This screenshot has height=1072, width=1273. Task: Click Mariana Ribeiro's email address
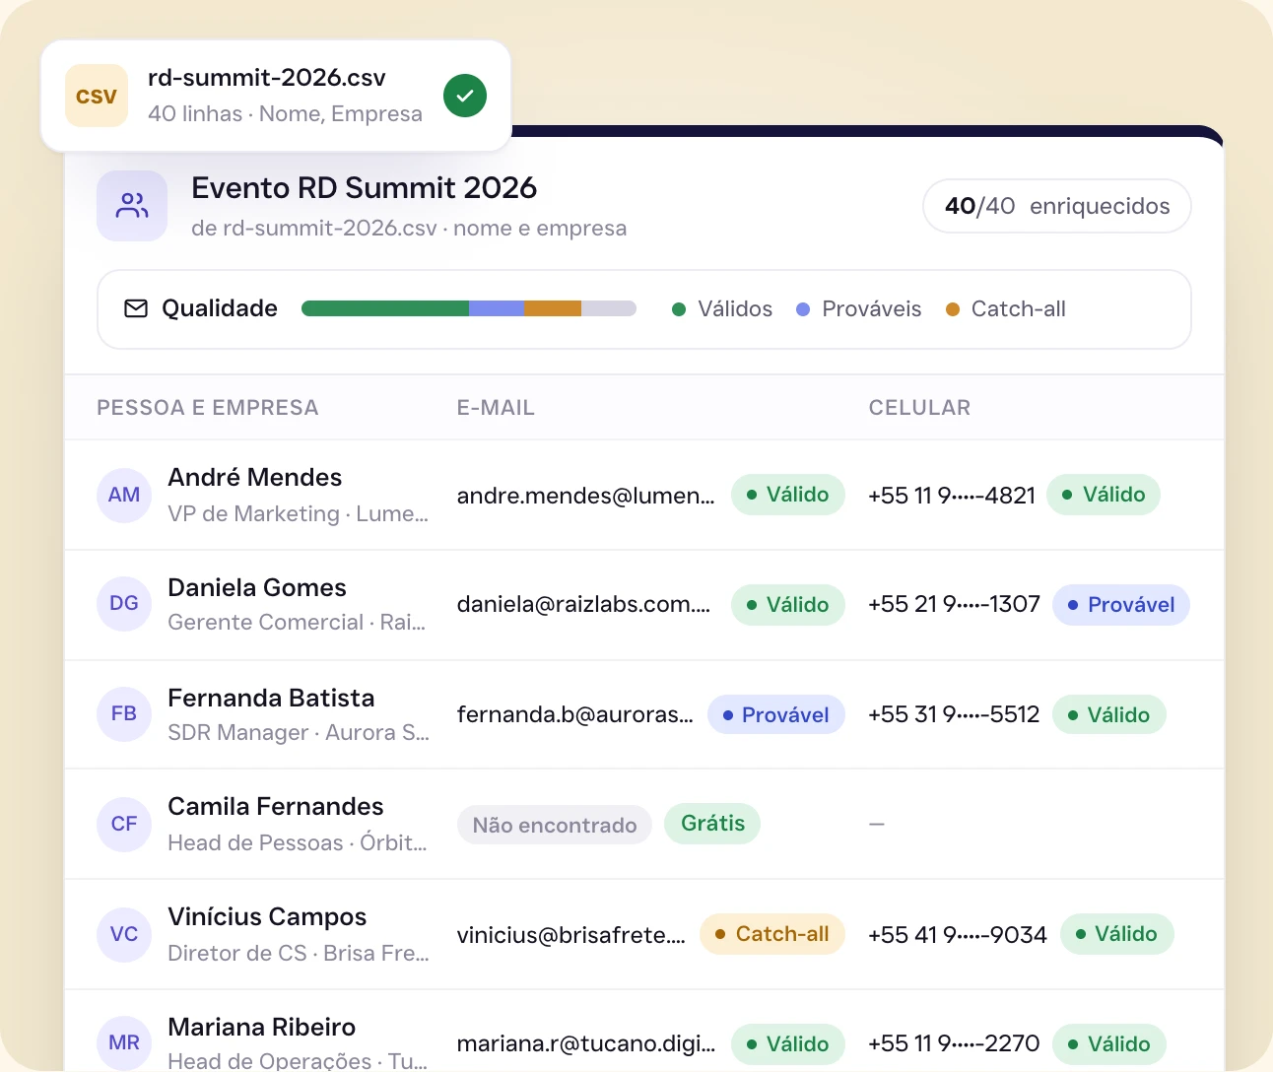pyautogui.click(x=586, y=1043)
